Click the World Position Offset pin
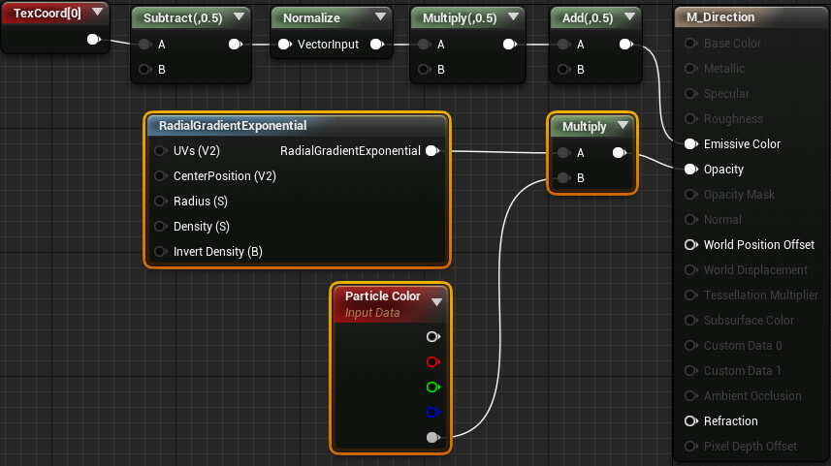 pyautogui.click(x=690, y=245)
